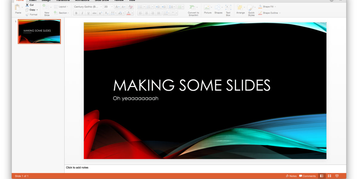Image resolution: width=358 pixels, height=179 pixels.
Task: Align text right
Action: pos(153,13)
